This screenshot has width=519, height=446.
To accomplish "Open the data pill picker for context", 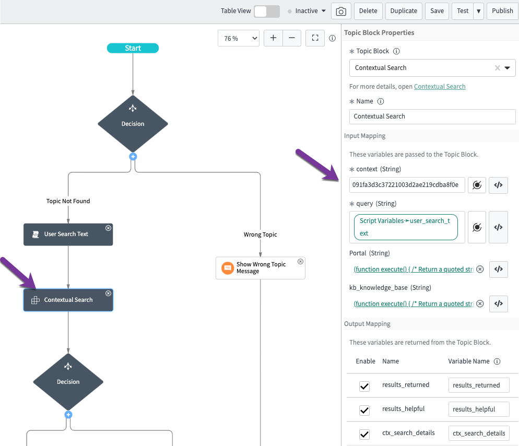I will tap(476, 185).
